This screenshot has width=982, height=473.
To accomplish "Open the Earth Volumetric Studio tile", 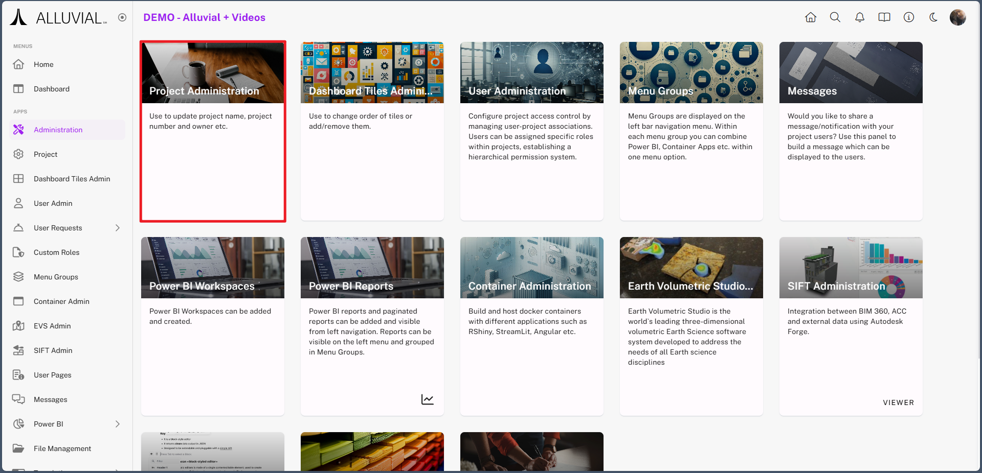I will click(x=691, y=326).
